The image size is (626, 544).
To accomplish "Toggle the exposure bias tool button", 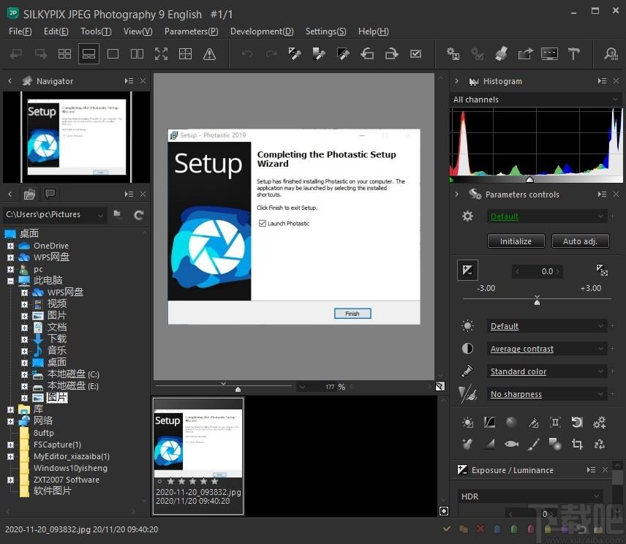I will 467,271.
